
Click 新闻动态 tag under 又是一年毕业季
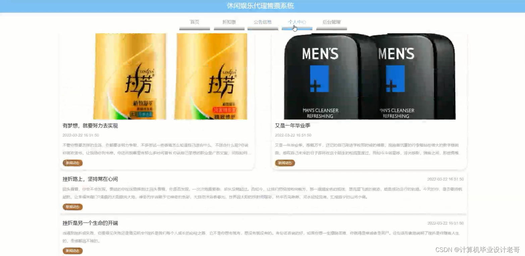[285, 163]
